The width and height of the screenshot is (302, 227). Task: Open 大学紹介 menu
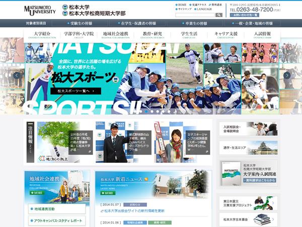tap(42, 35)
